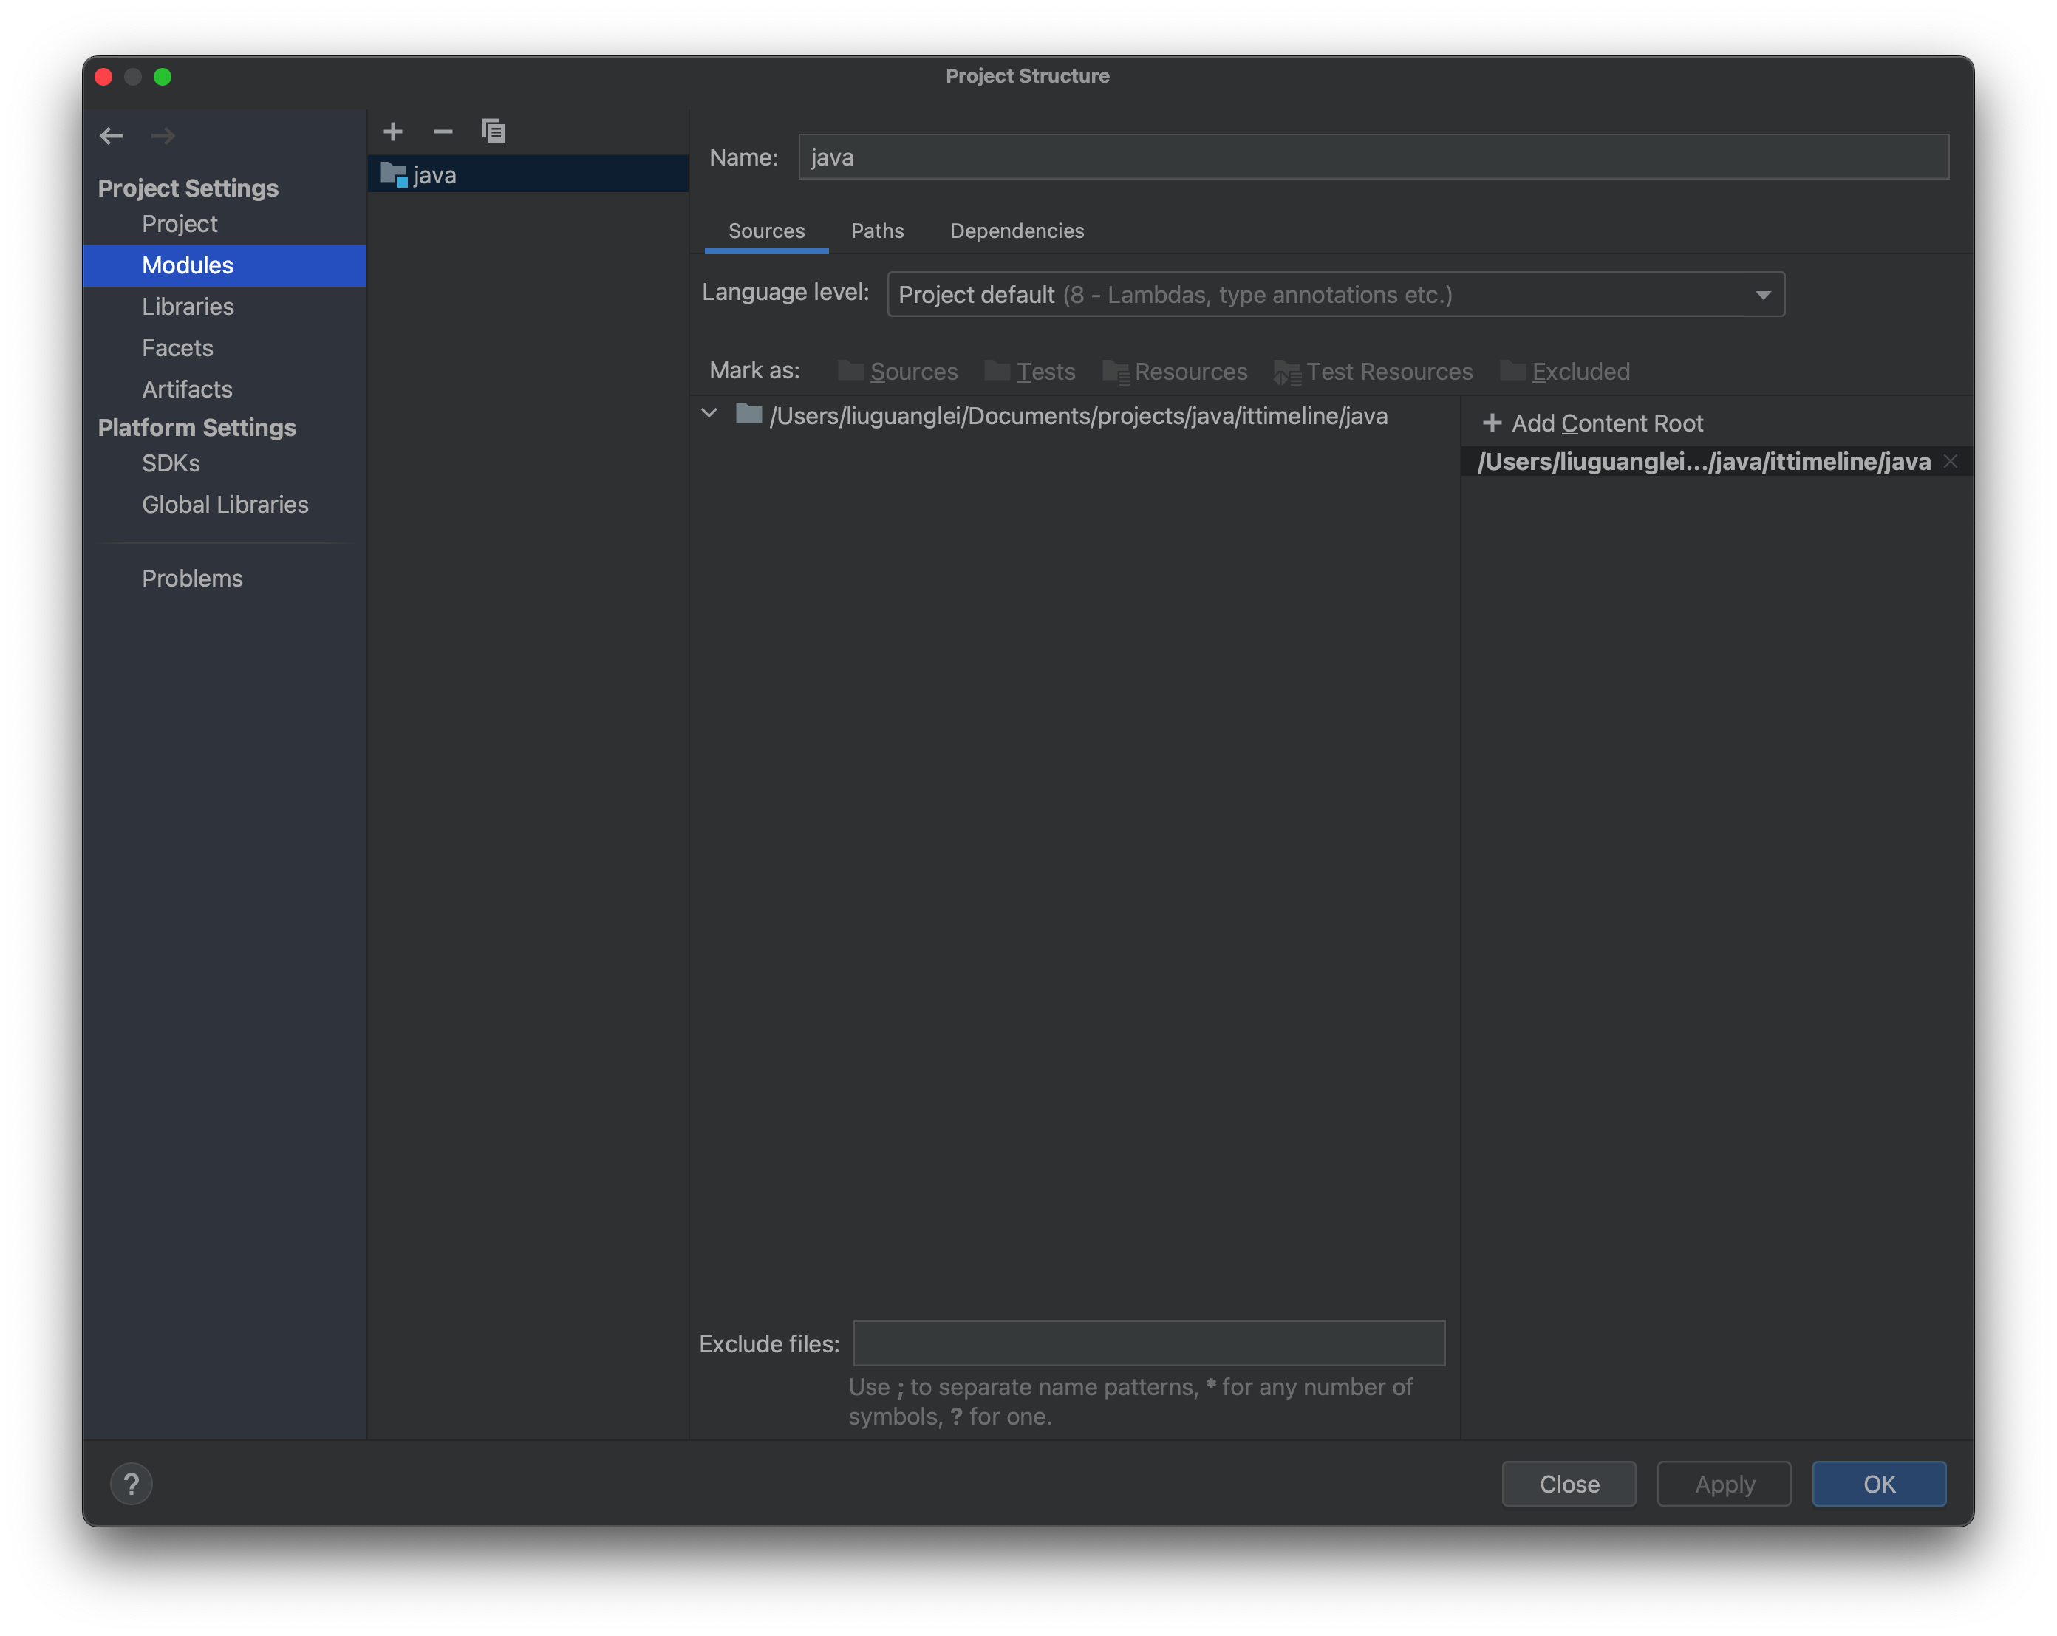Switch to the Paths tab
Screen dimensions: 2057x1636
tap(875, 231)
